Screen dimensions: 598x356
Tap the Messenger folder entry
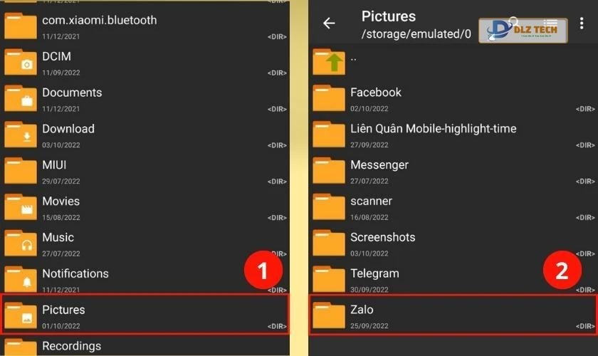click(379, 165)
